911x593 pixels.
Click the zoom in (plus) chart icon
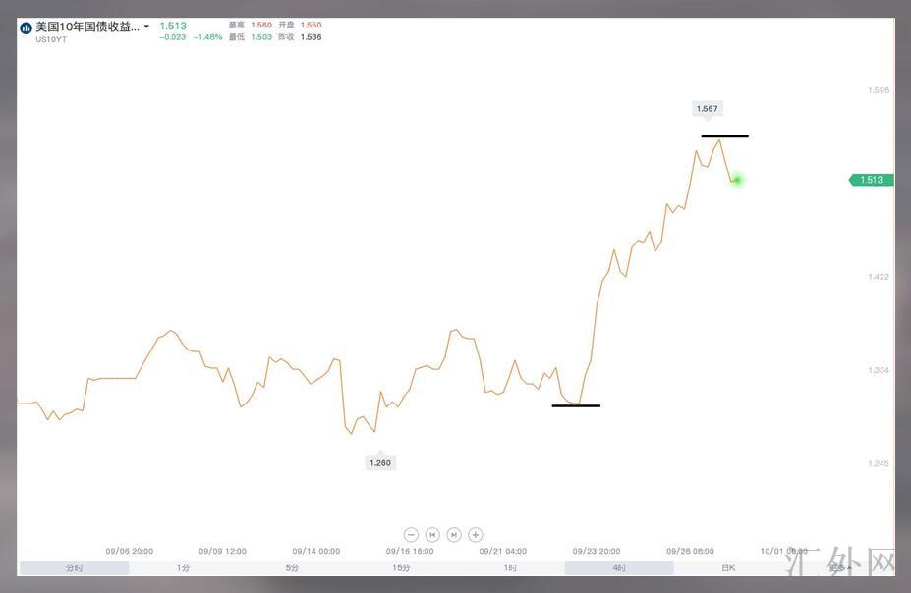(476, 535)
